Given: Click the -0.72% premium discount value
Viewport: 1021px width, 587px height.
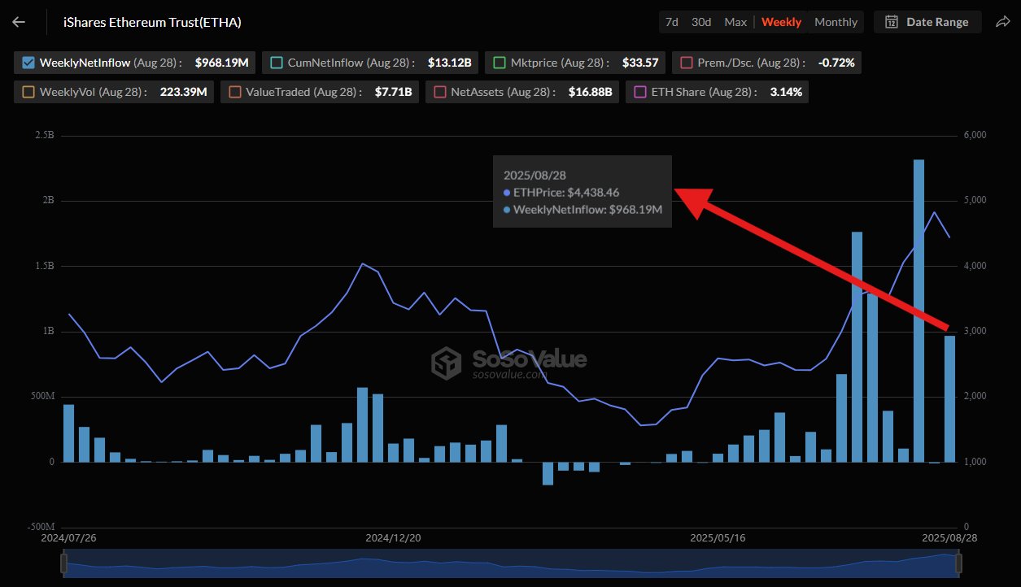Looking at the screenshot, I should pyautogui.click(x=836, y=63).
